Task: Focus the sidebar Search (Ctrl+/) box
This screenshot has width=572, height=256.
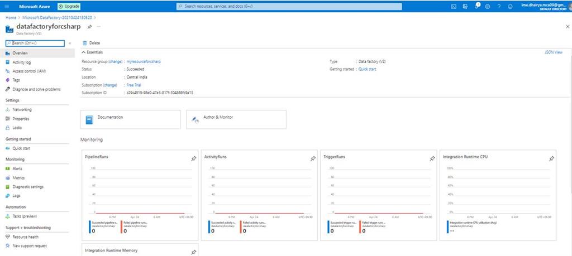Action: (35, 43)
